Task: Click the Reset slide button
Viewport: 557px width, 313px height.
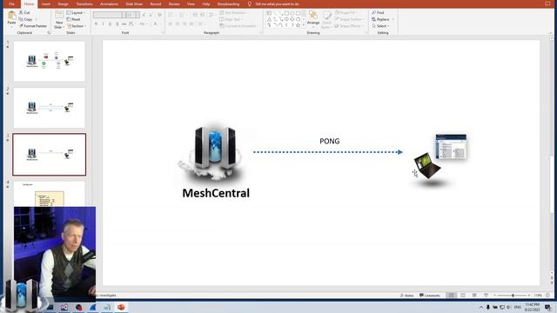Action: click(x=73, y=19)
